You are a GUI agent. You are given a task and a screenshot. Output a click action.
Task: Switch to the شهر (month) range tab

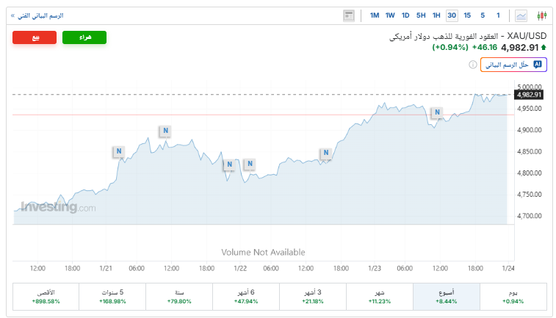coord(380,296)
